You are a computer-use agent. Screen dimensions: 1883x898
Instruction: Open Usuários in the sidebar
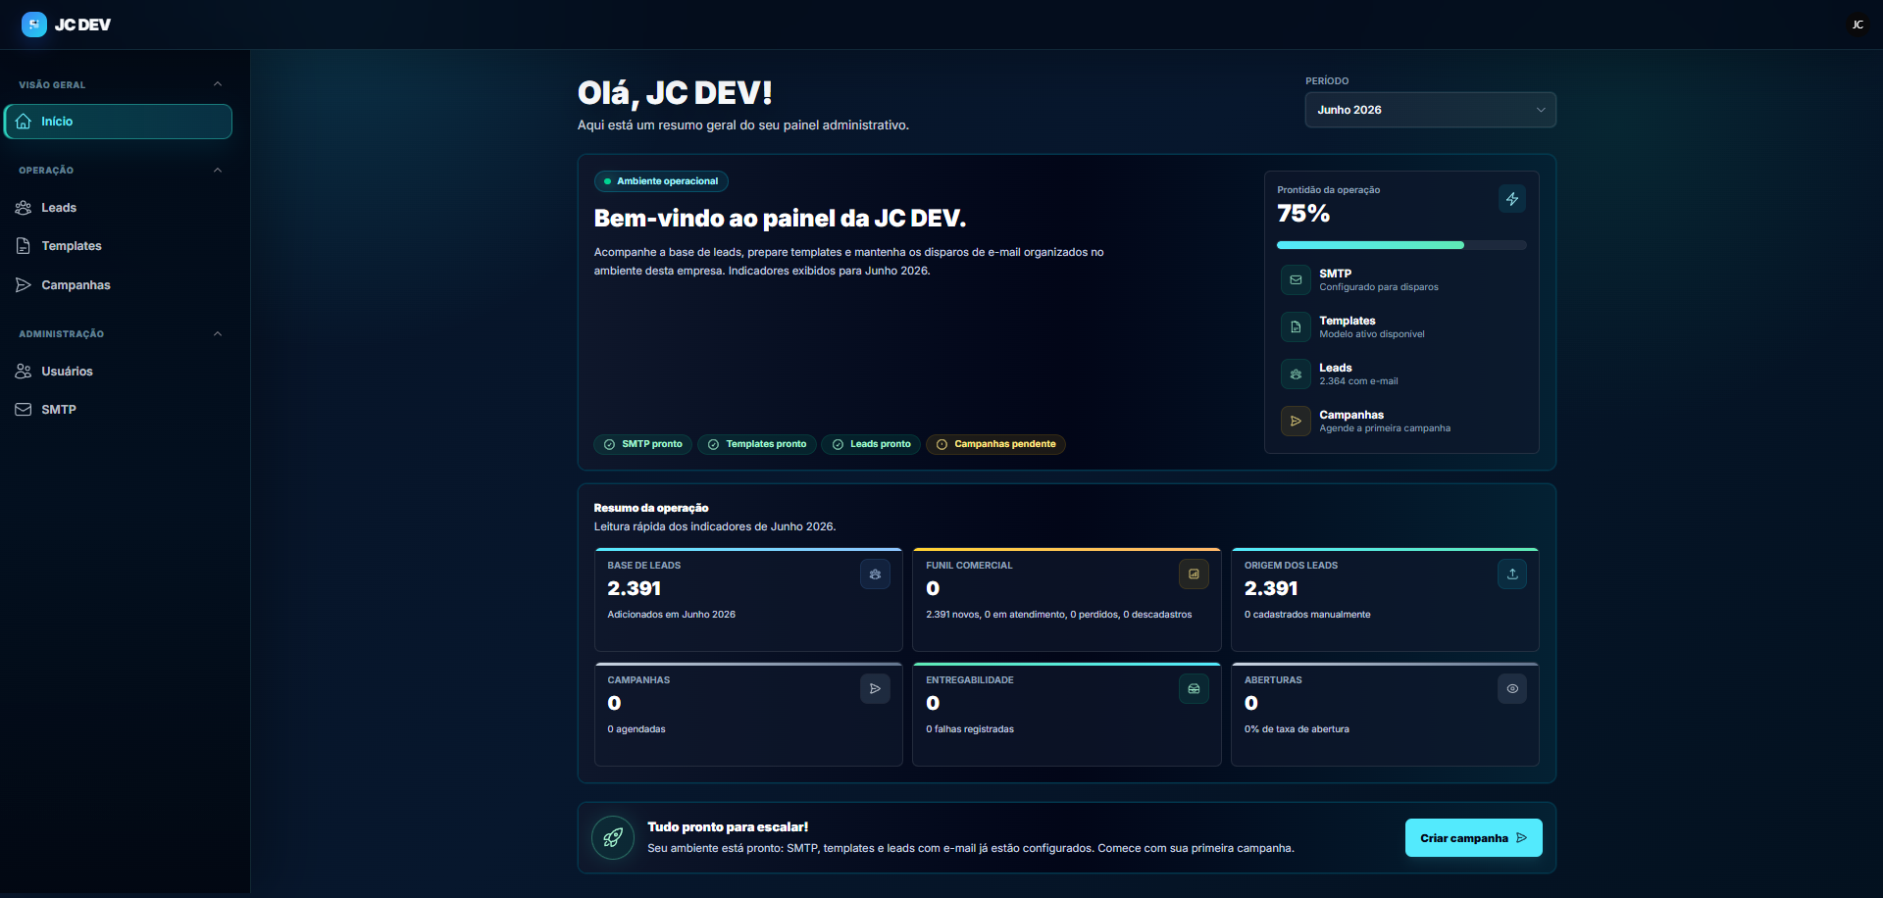coord(118,372)
